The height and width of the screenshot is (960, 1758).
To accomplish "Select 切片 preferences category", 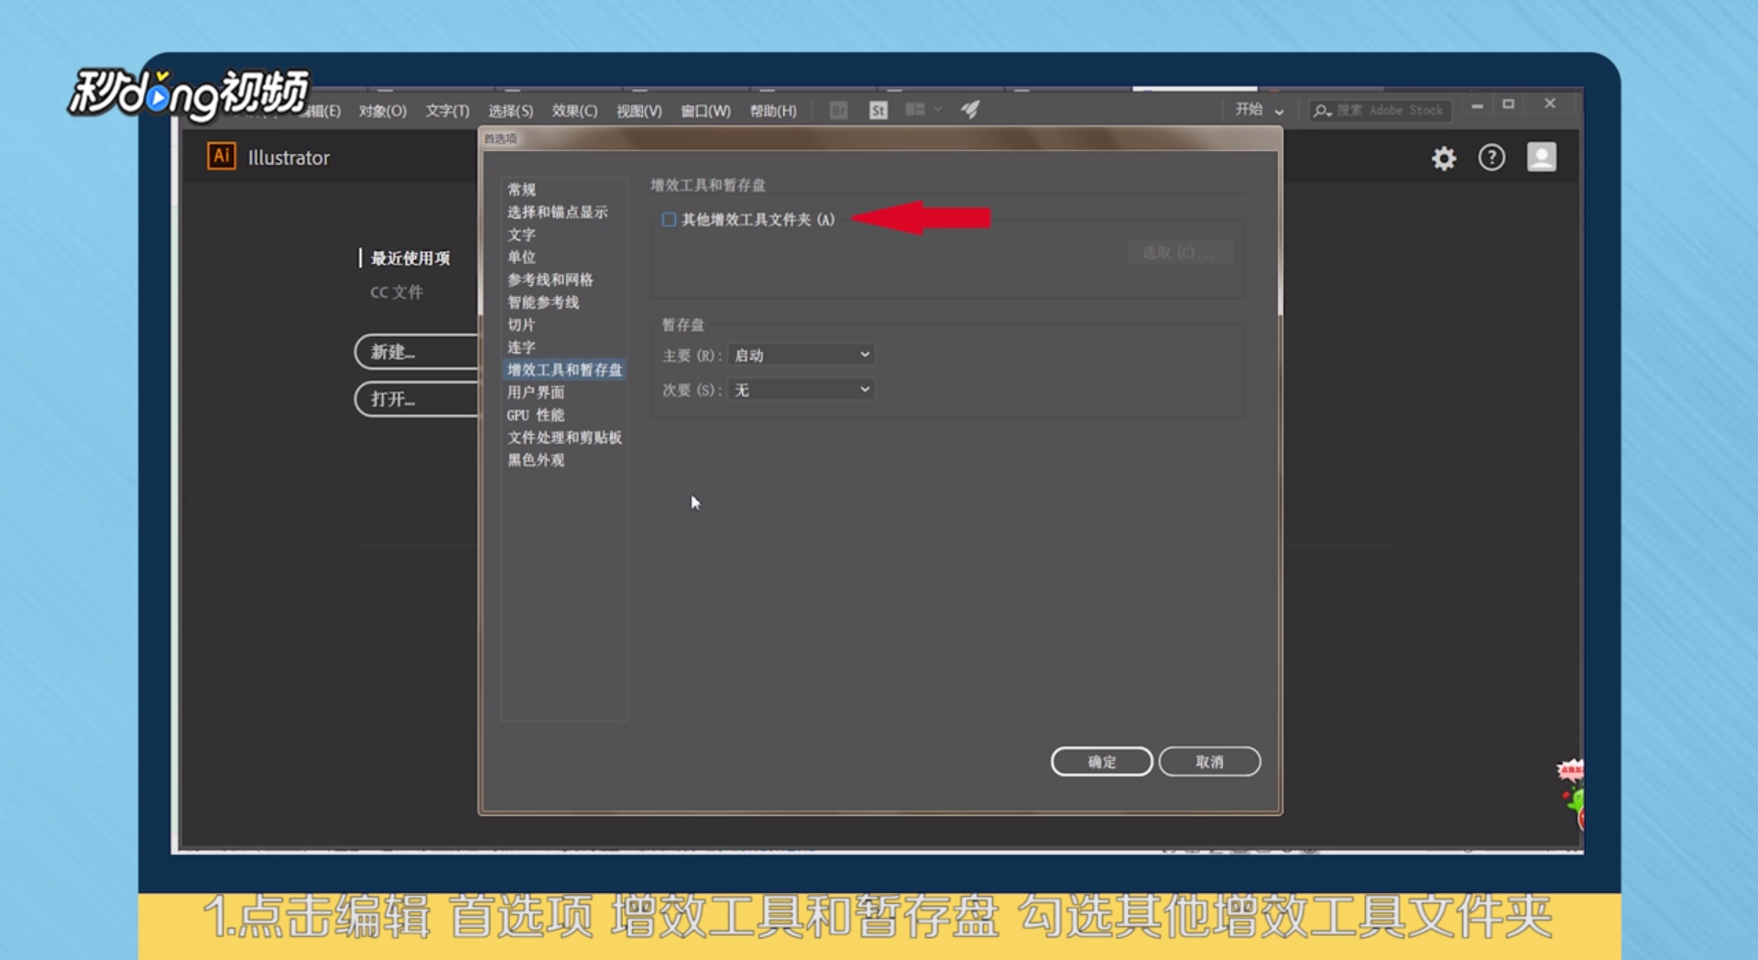I will pos(521,325).
